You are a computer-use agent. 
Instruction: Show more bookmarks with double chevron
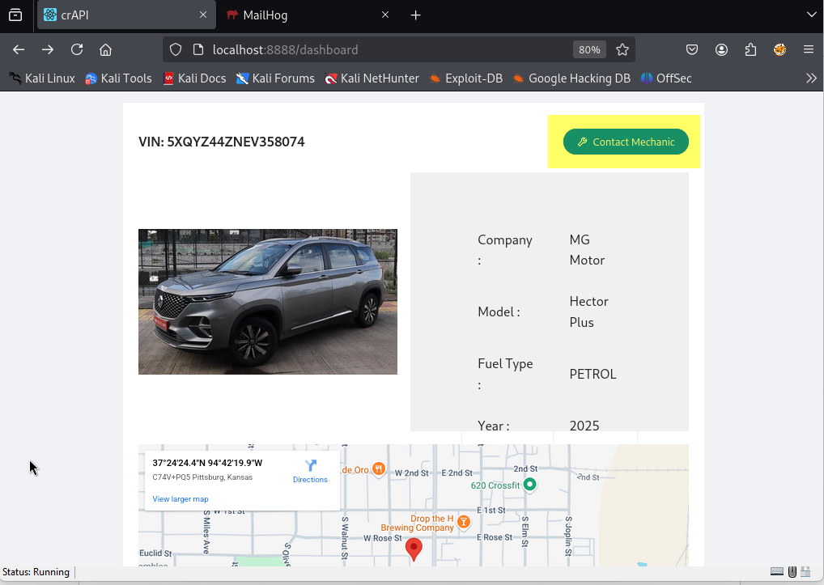tap(811, 78)
